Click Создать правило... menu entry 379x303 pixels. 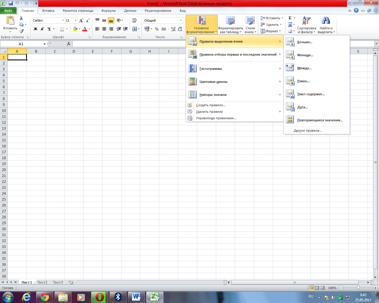click(235, 105)
